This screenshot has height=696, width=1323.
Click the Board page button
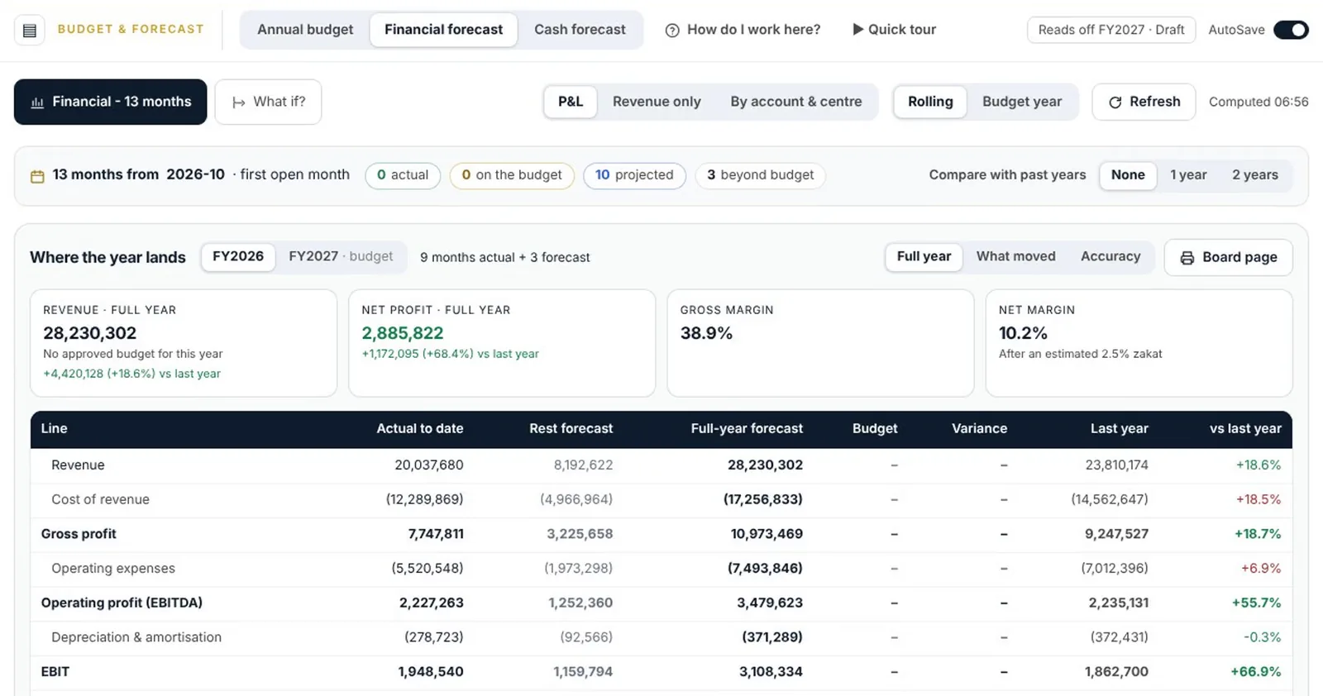1228,258
